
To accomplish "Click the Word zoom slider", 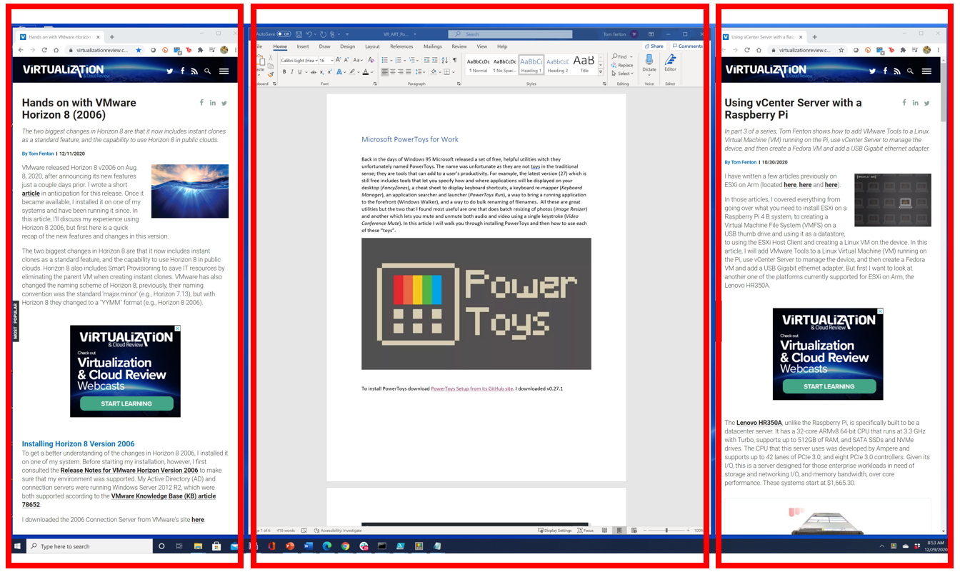I will (x=666, y=531).
